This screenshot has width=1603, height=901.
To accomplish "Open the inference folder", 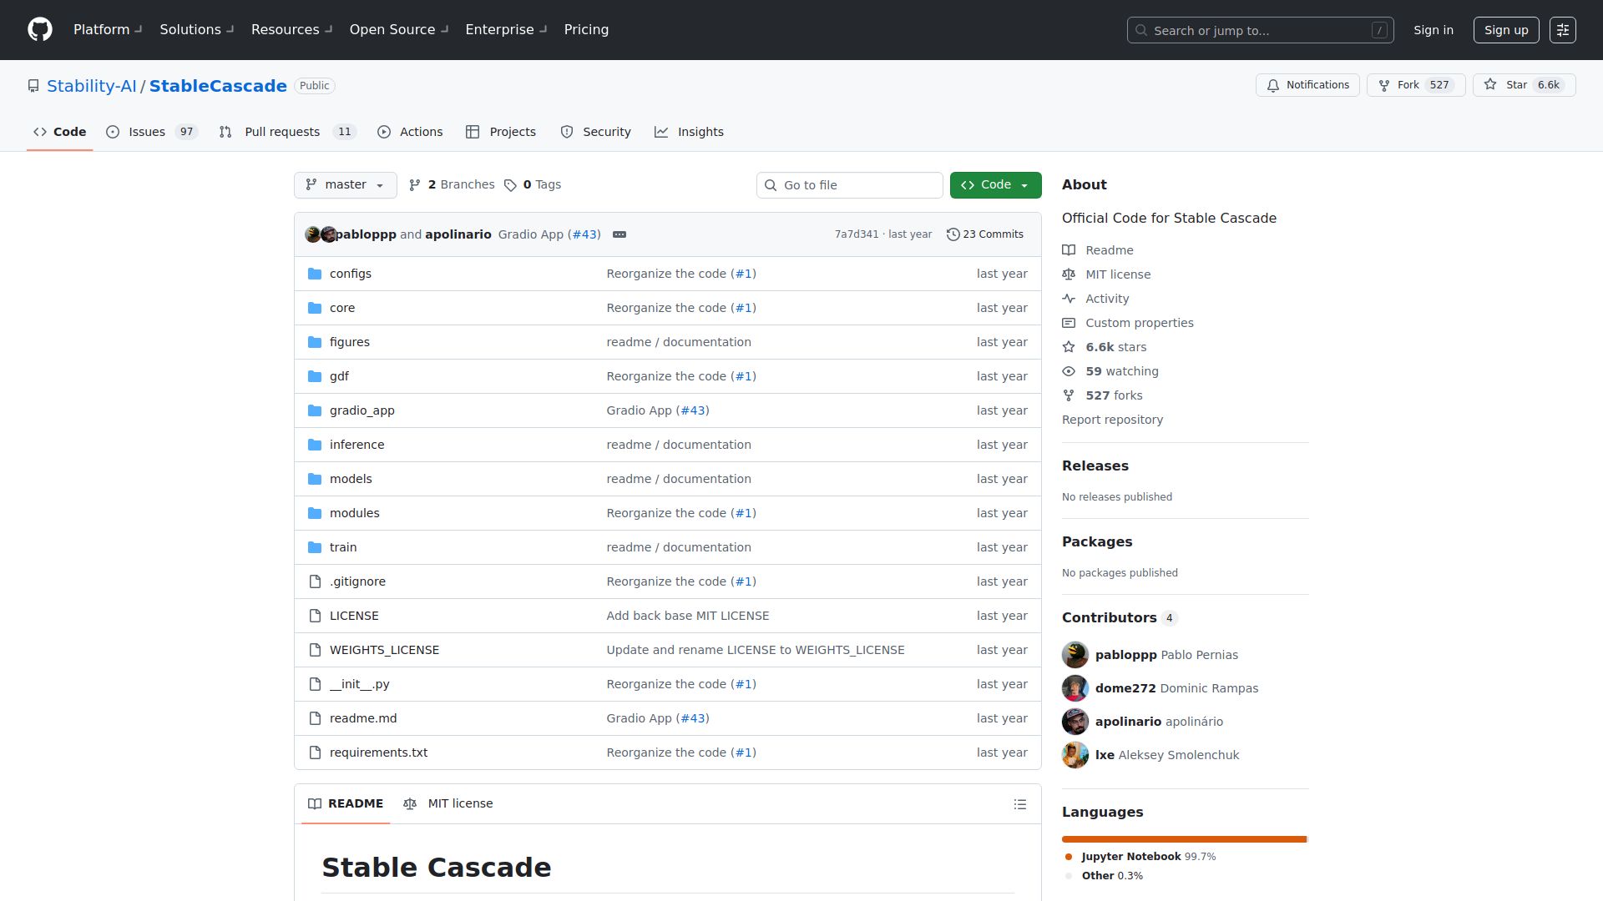I will click(x=357, y=444).
